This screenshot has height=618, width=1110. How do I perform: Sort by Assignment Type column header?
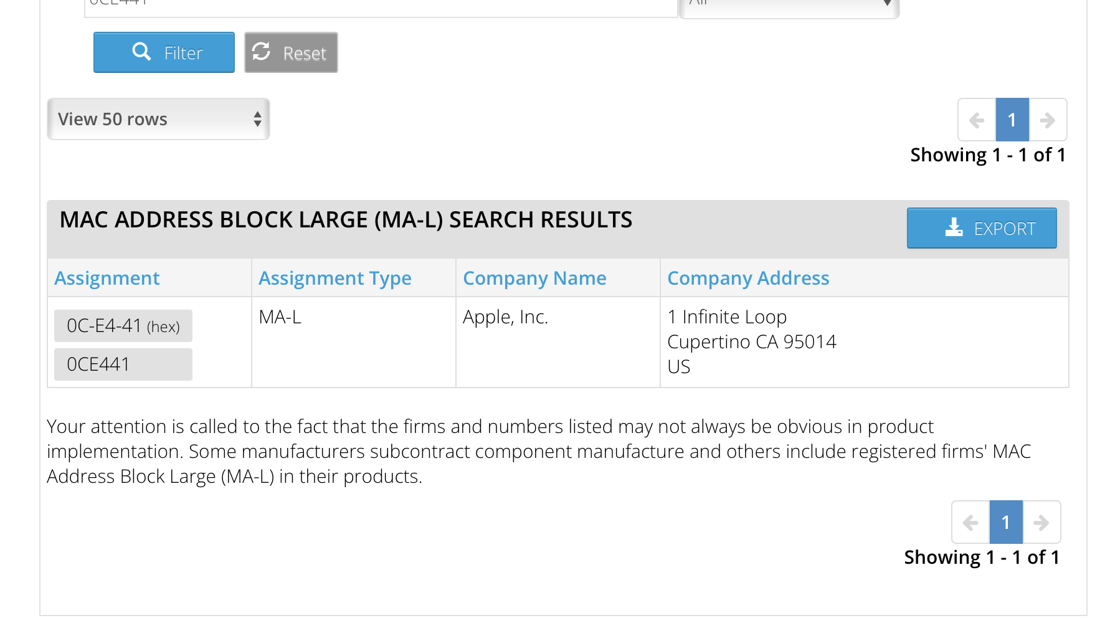335,278
